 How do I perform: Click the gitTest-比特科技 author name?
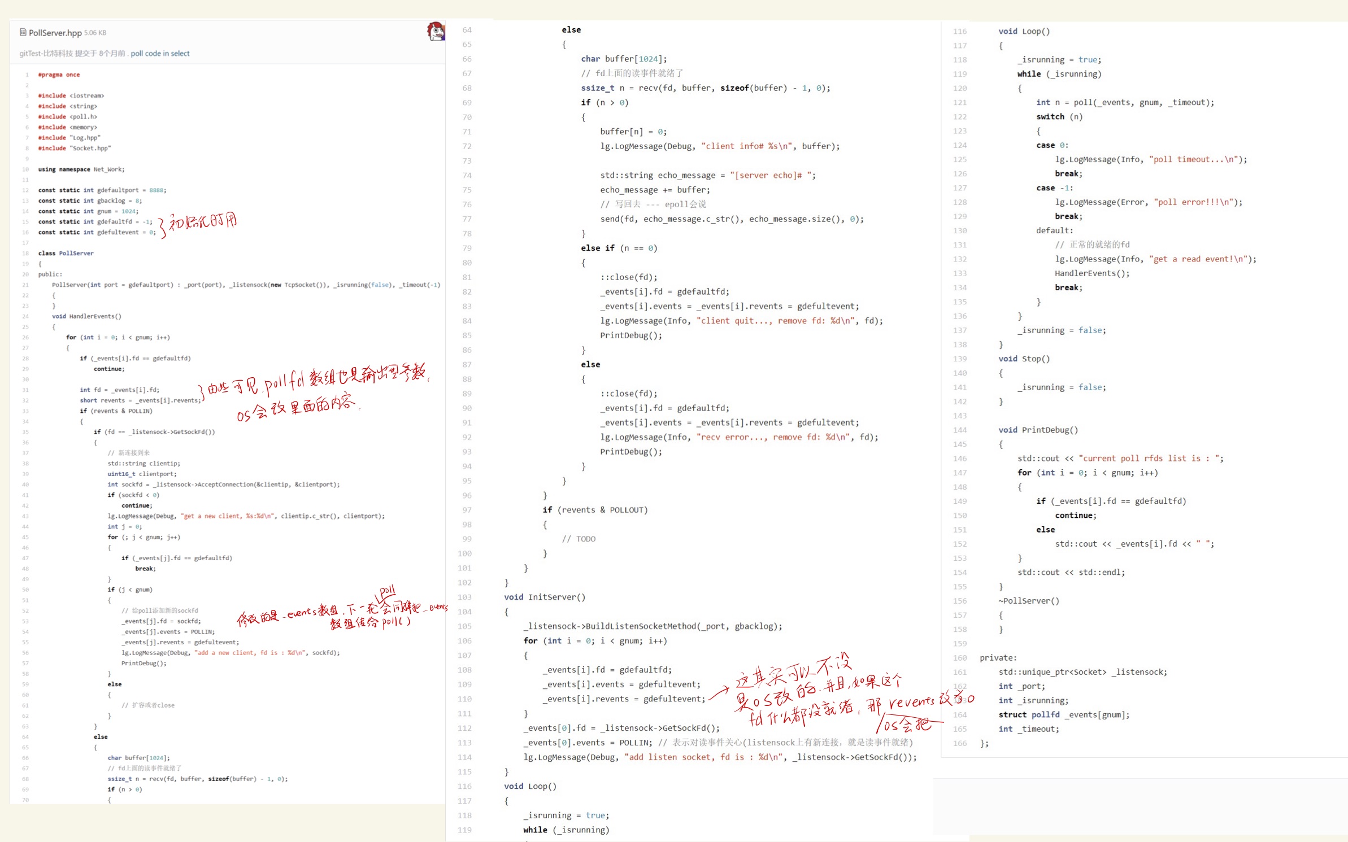(46, 54)
